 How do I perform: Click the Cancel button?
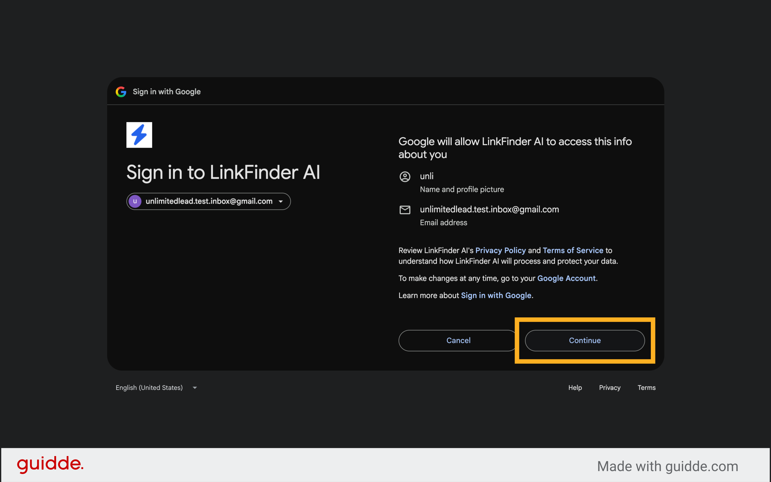pos(458,340)
